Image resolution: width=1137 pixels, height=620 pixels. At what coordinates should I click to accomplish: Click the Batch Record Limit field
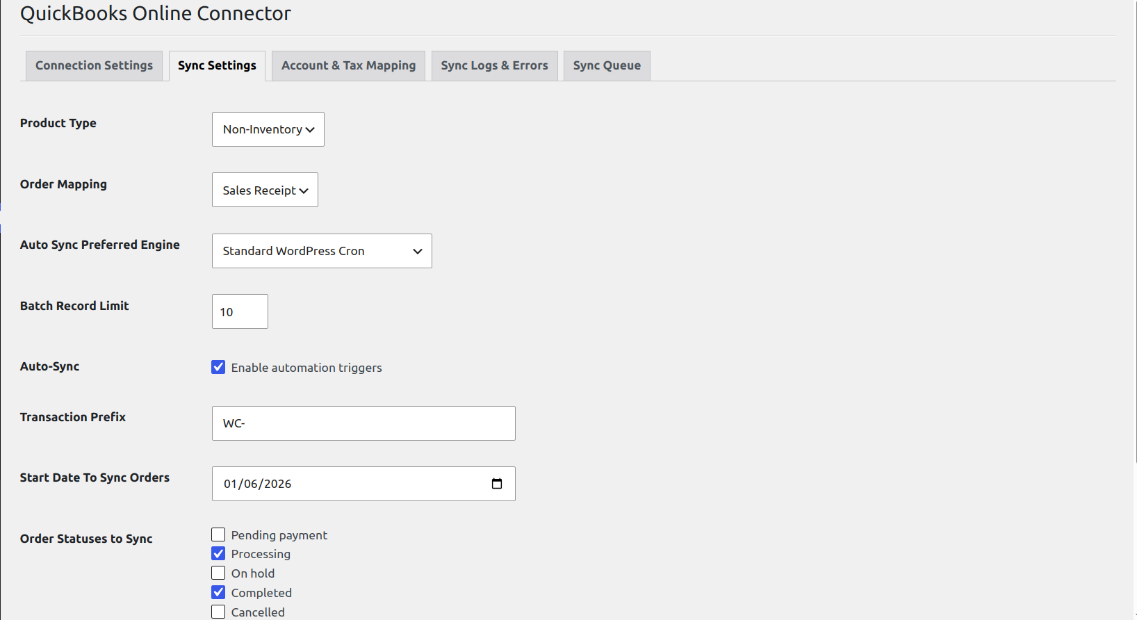pos(240,311)
